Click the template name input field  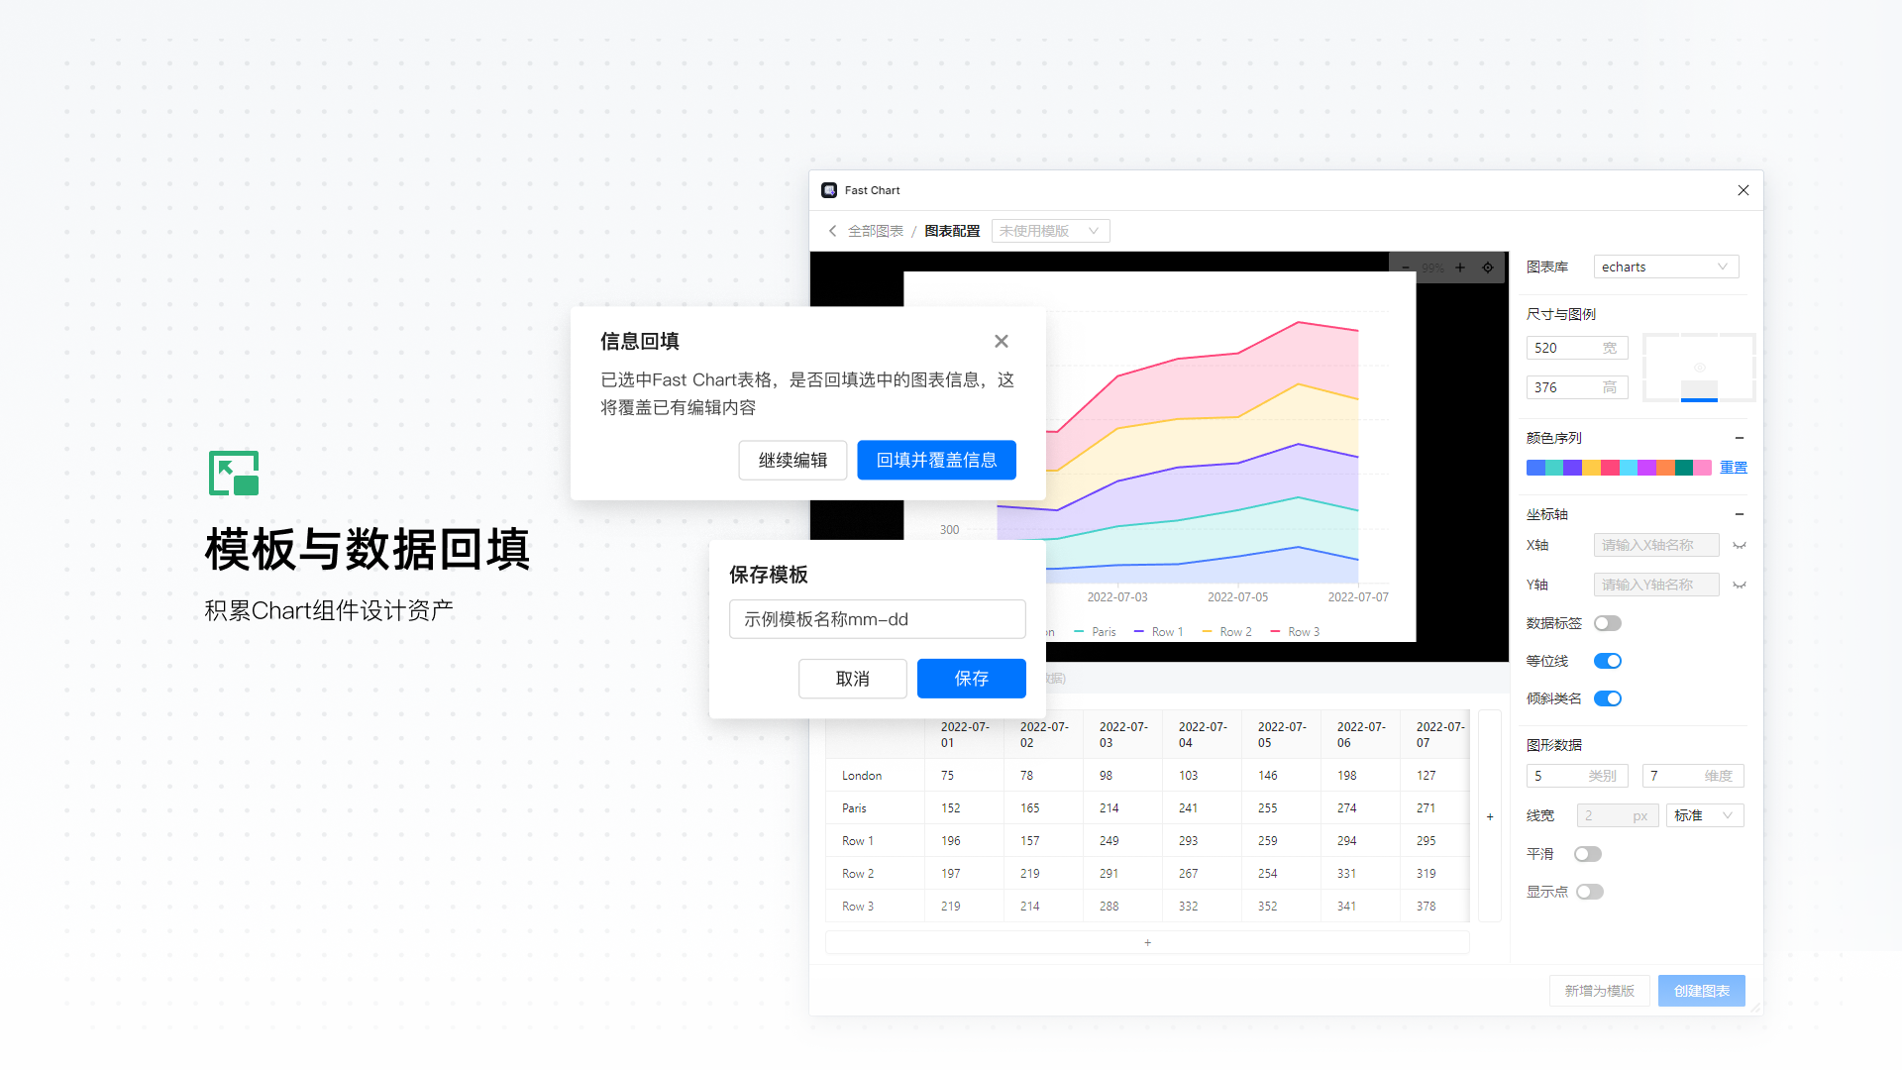[877, 618]
